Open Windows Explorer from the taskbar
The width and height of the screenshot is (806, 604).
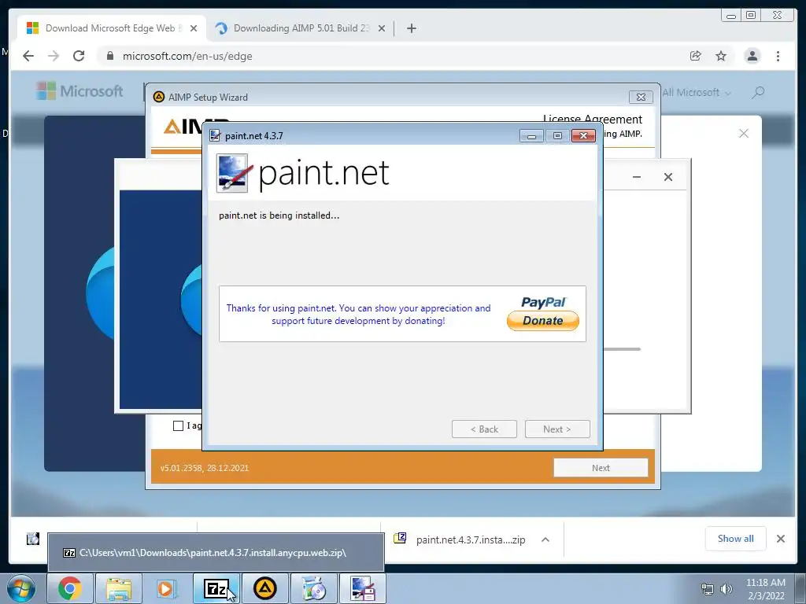[119, 588]
